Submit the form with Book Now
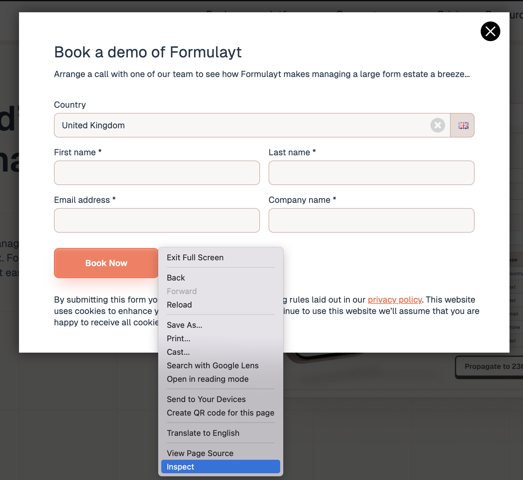 (106, 263)
